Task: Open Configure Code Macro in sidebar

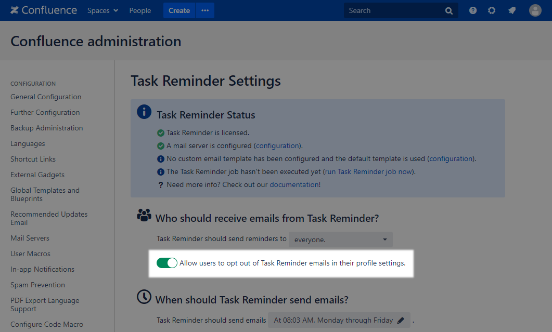Action: 47,324
